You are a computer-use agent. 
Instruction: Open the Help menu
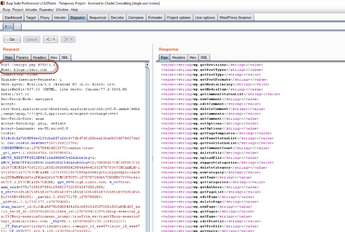[x=74, y=9]
